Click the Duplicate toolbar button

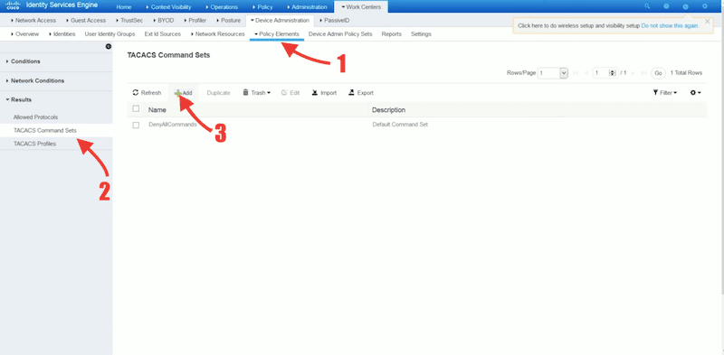point(218,93)
